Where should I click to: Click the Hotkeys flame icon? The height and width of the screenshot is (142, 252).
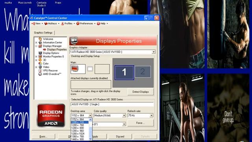[46, 24]
